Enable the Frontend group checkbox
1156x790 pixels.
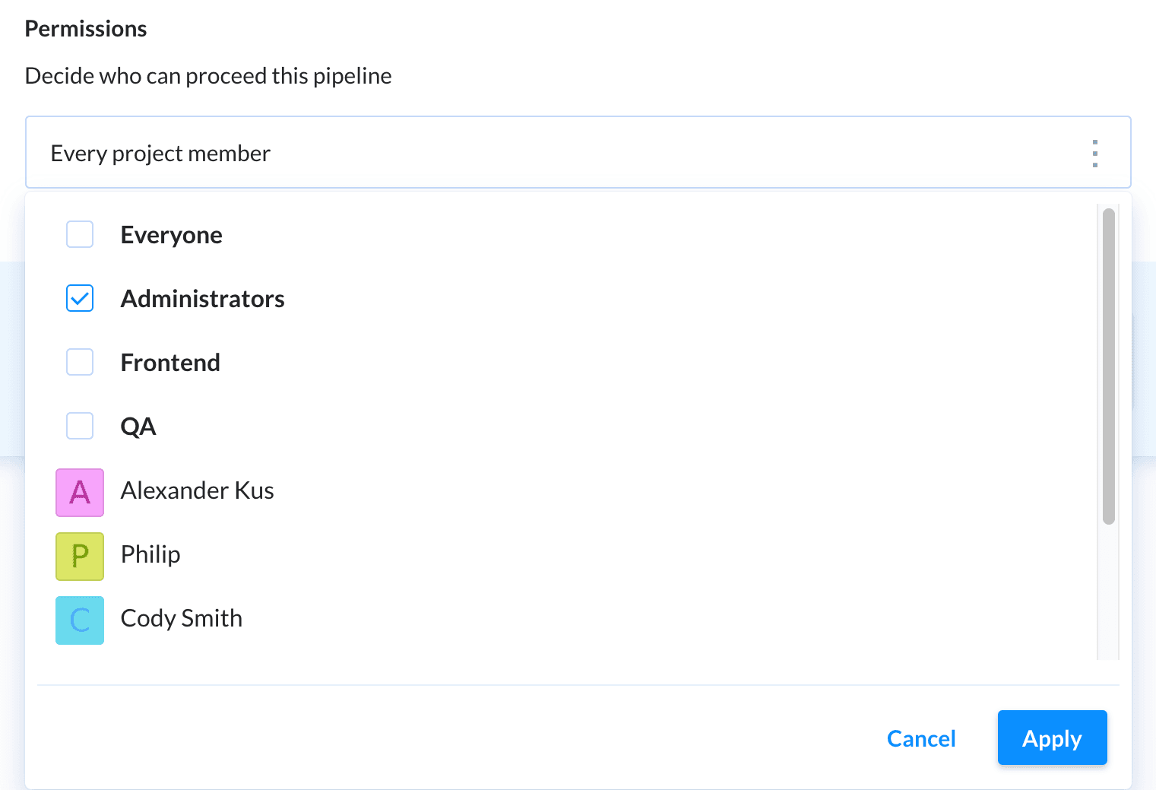80,362
